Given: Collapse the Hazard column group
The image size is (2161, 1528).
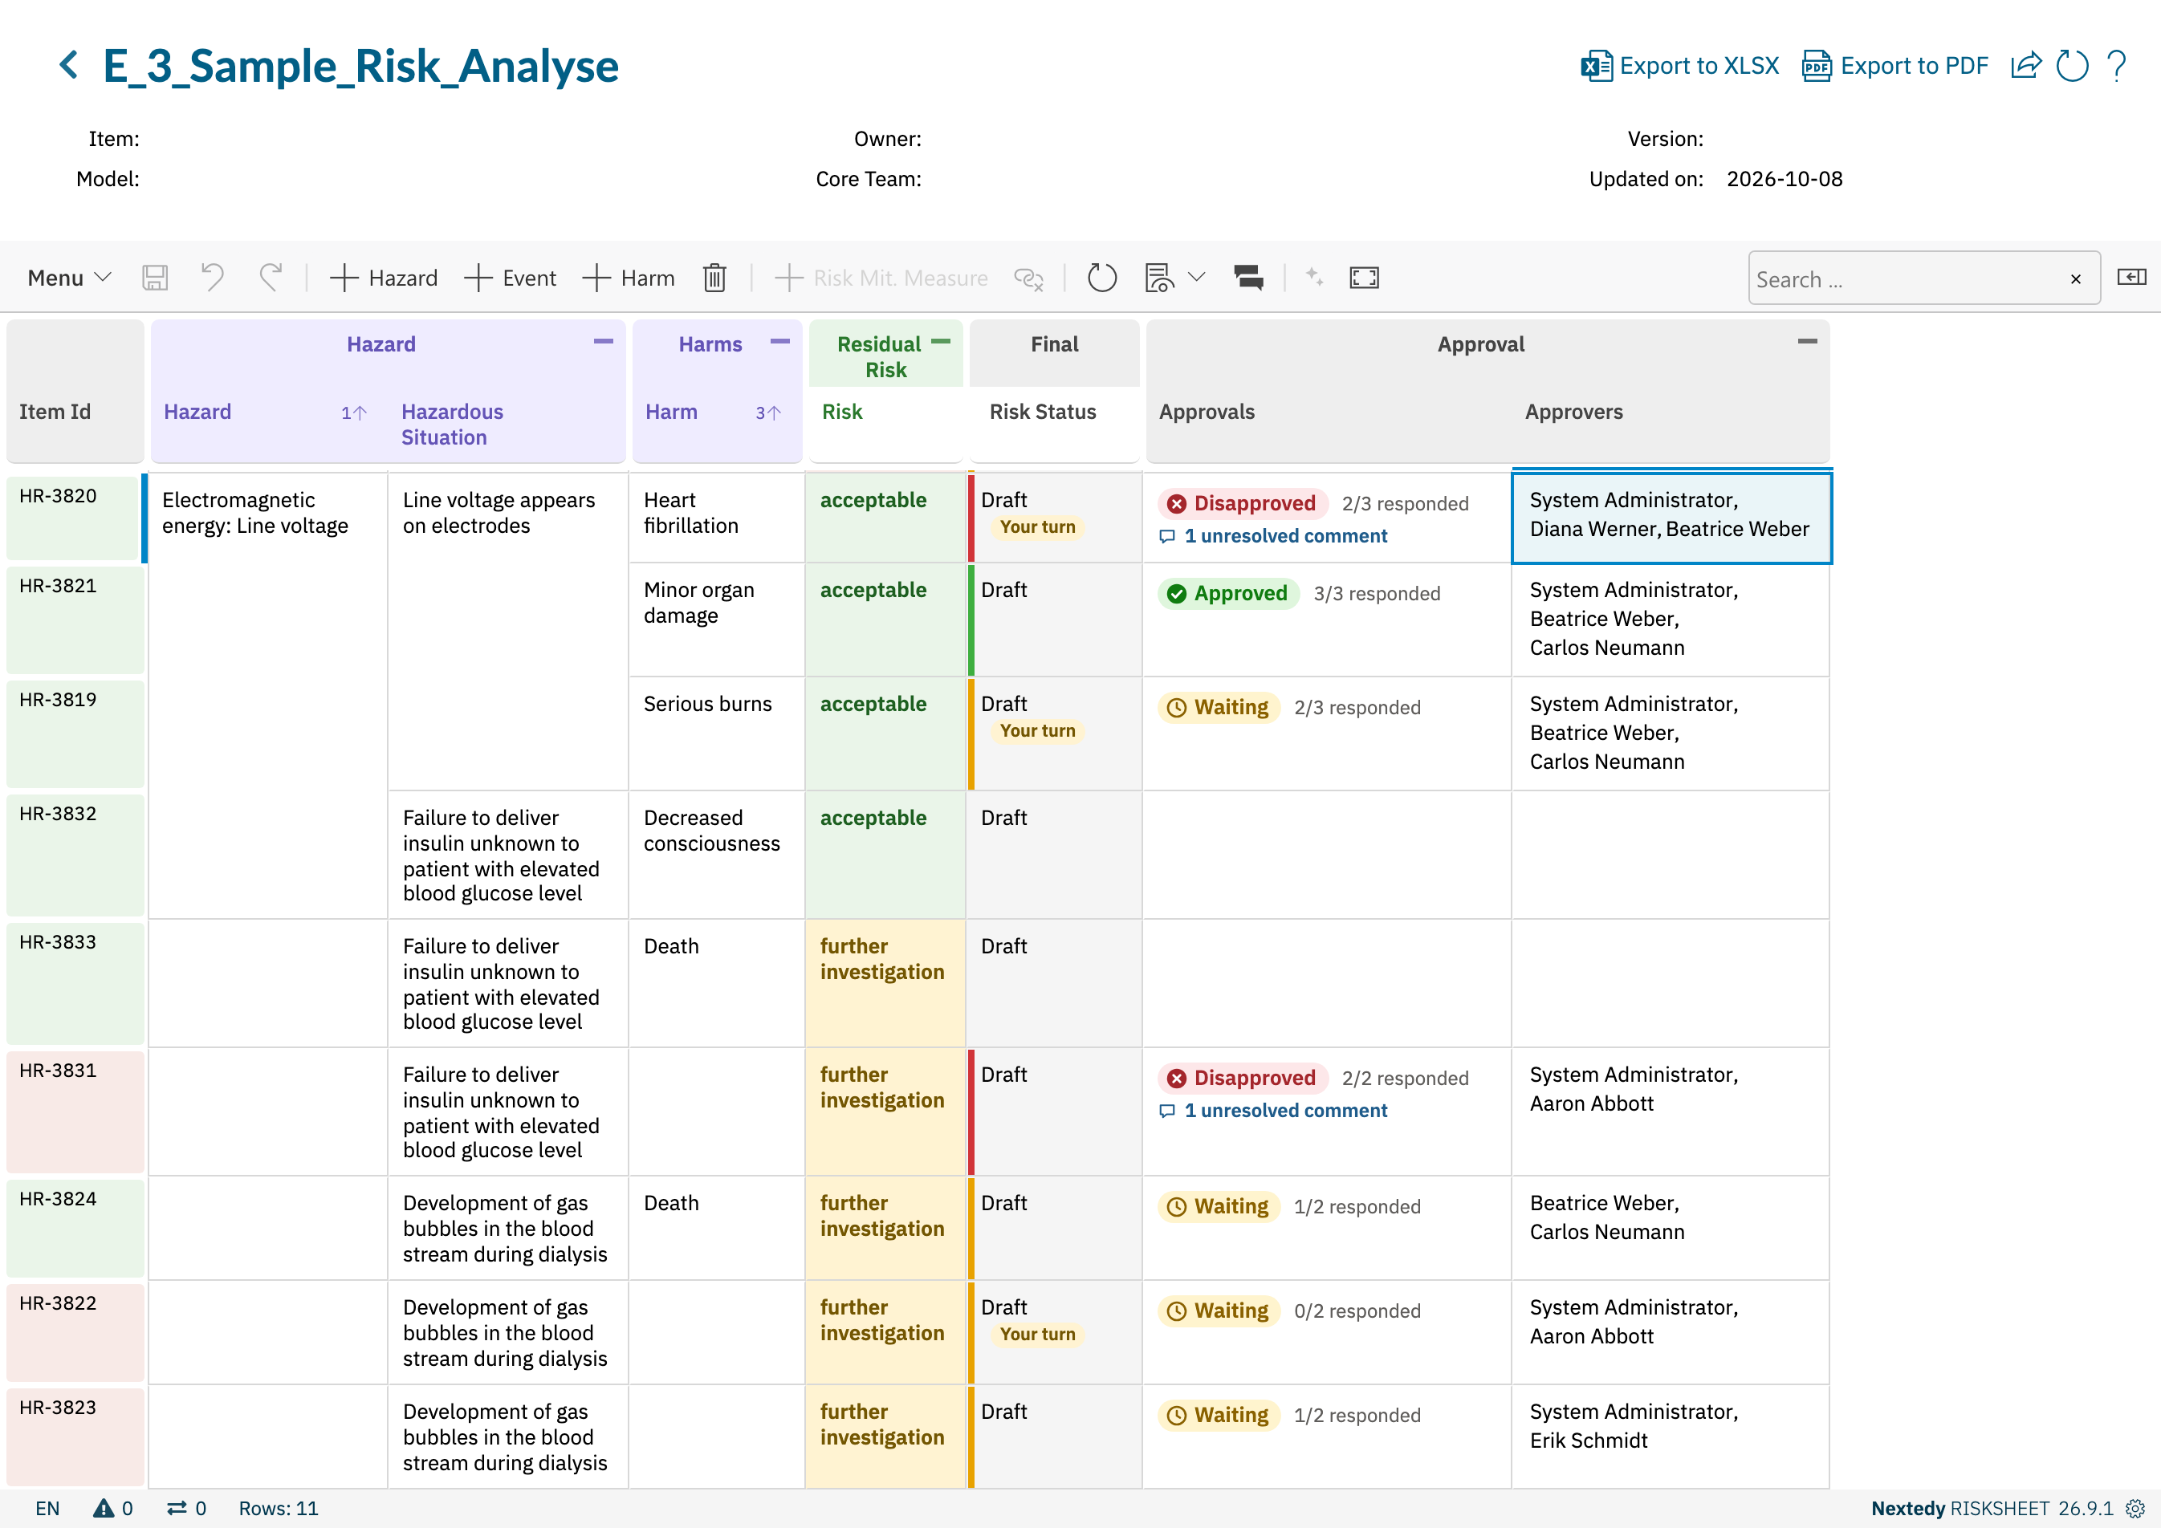Looking at the screenshot, I should pyautogui.click(x=604, y=342).
